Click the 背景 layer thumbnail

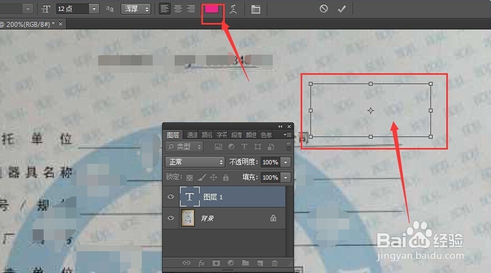point(188,218)
